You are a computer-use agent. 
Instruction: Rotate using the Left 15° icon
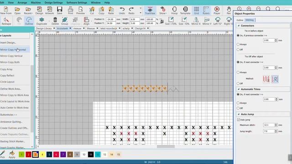coord(218,21)
